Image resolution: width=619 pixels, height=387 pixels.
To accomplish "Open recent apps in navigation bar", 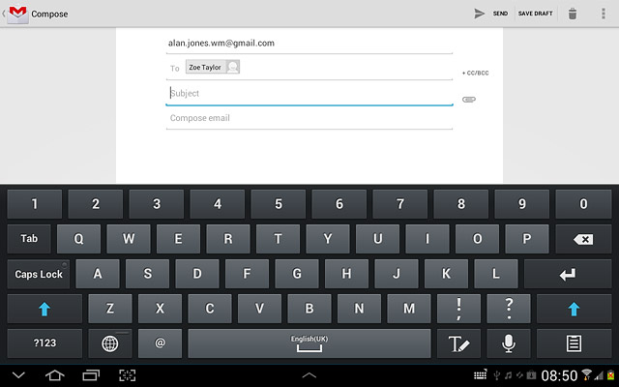I will pyautogui.click(x=91, y=374).
